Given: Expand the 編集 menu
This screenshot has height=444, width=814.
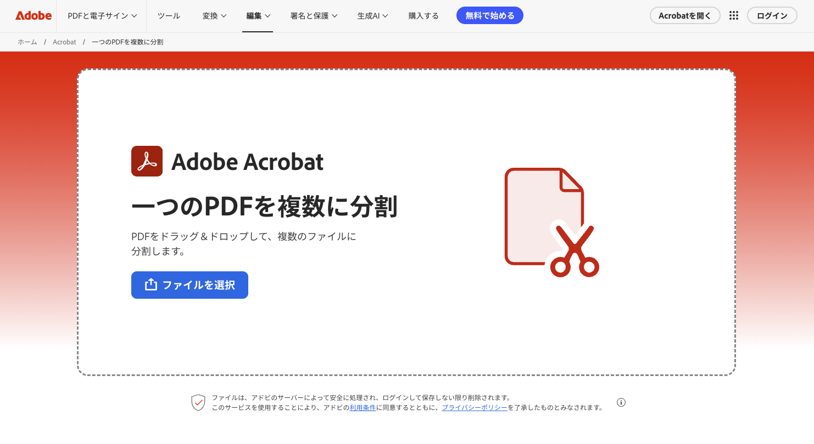Looking at the screenshot, I should pos(258,16).
